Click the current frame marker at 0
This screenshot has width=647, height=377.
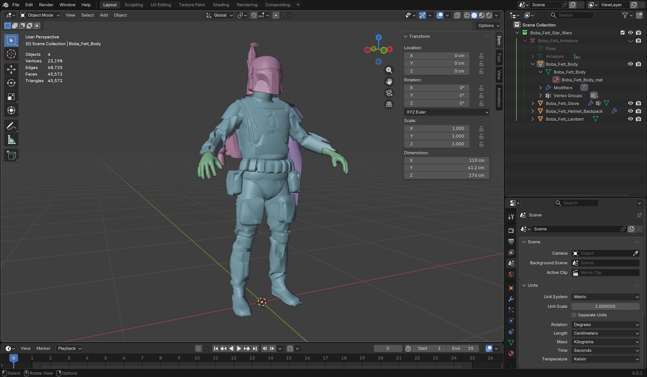coord(14,358)
